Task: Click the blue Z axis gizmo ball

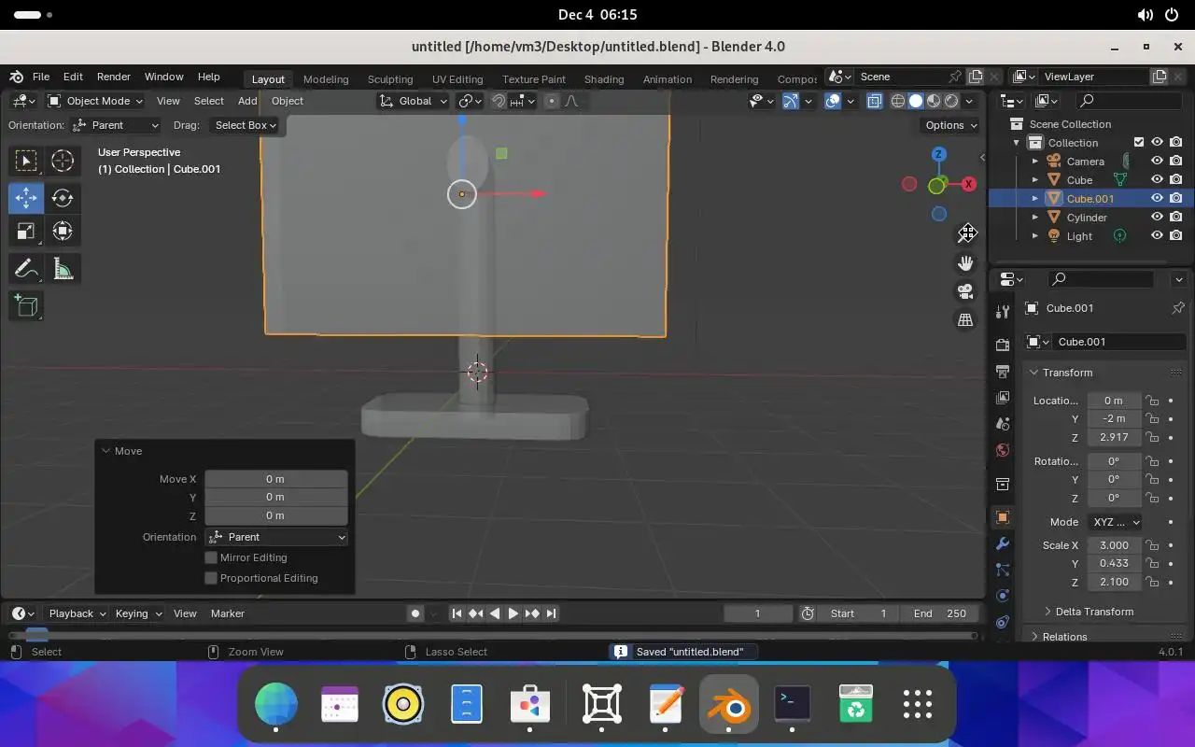Action: coord(939,154)
